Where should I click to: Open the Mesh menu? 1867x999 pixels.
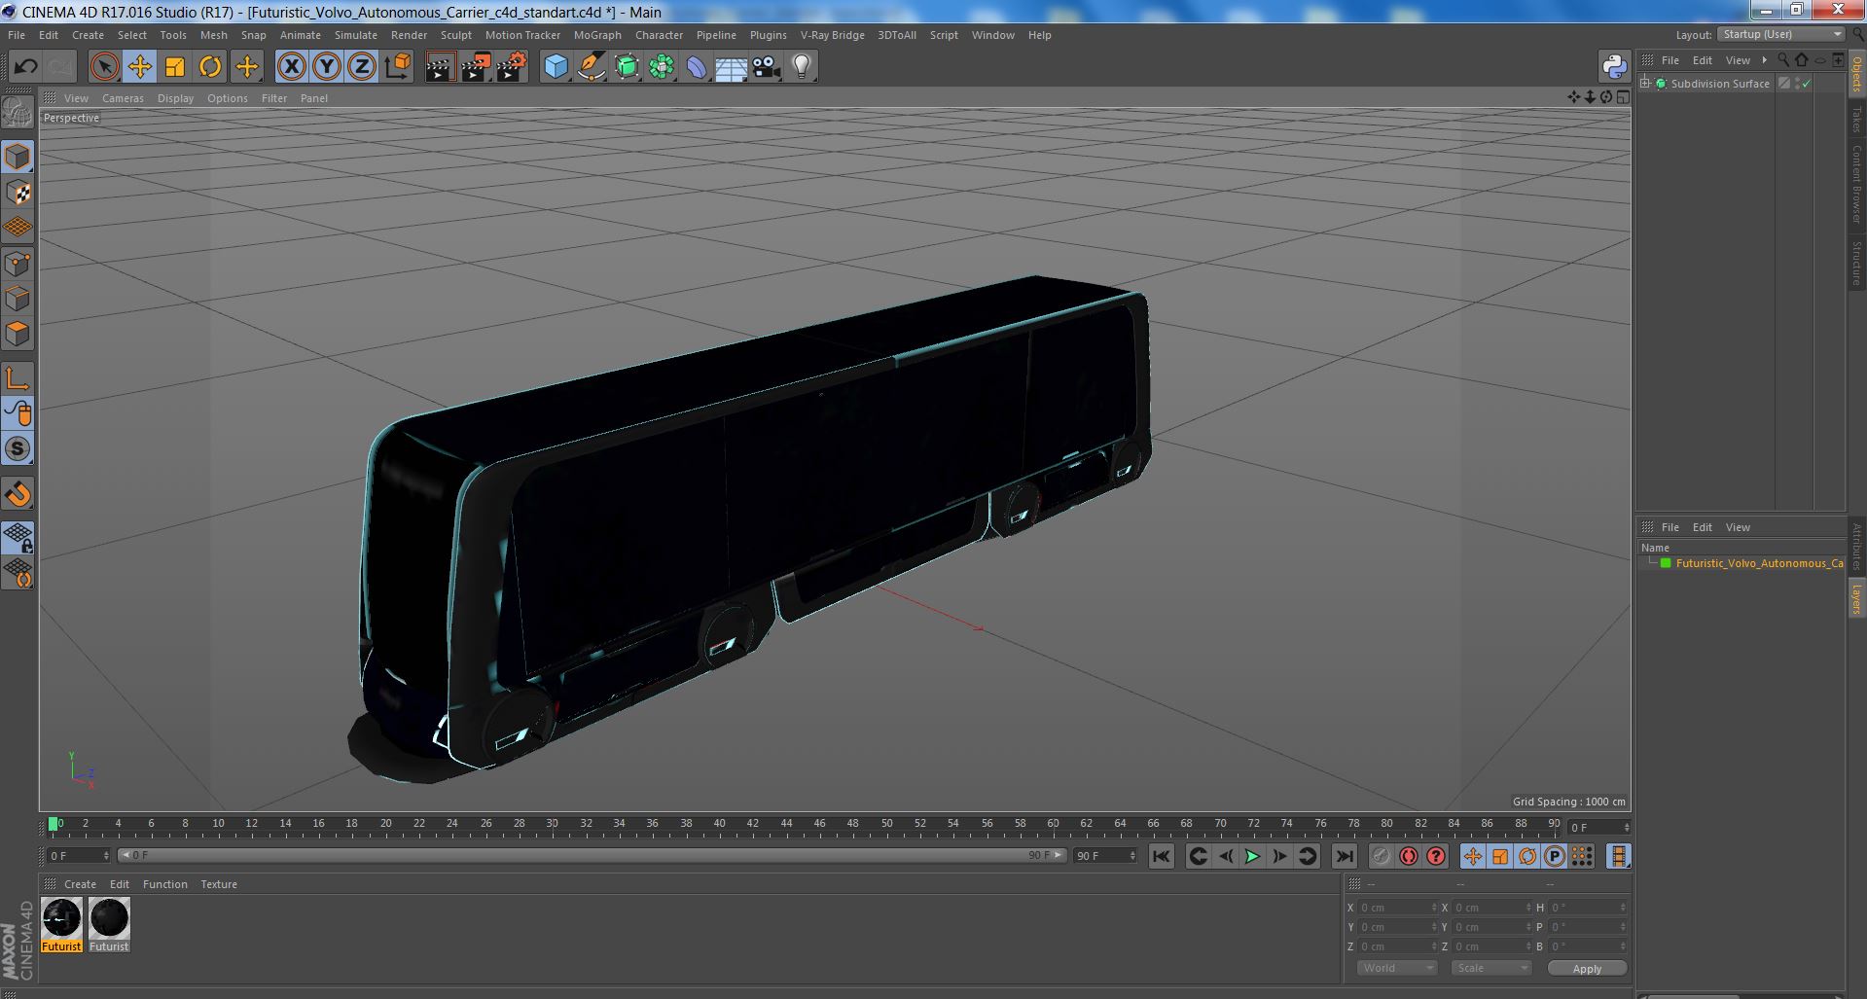coord(213,35)
